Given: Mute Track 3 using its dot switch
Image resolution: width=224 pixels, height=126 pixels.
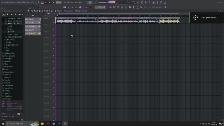Looking at the screenshot, I should point(54,35).
